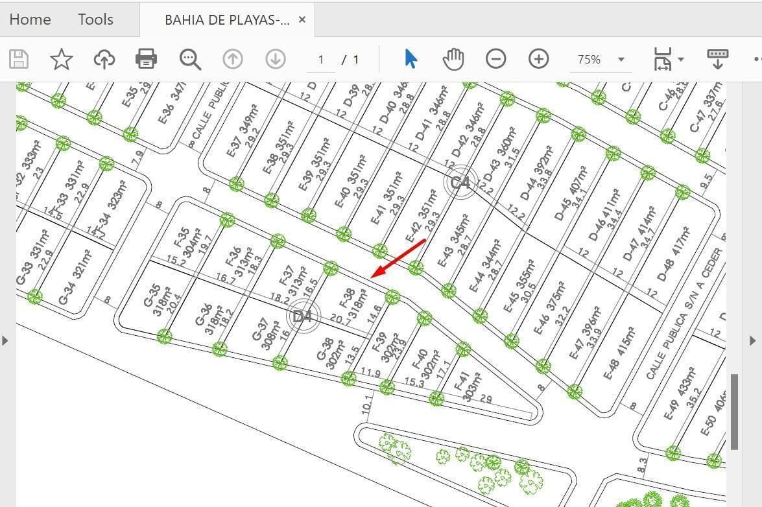The image size is (762, 507).
Task: Switch to the Home tab
Action: (30, 19)
